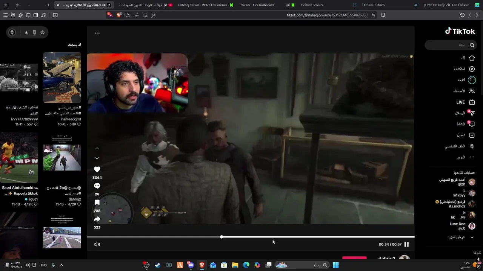
Task: Open Activity notifications icon
Action: point(471,124)
